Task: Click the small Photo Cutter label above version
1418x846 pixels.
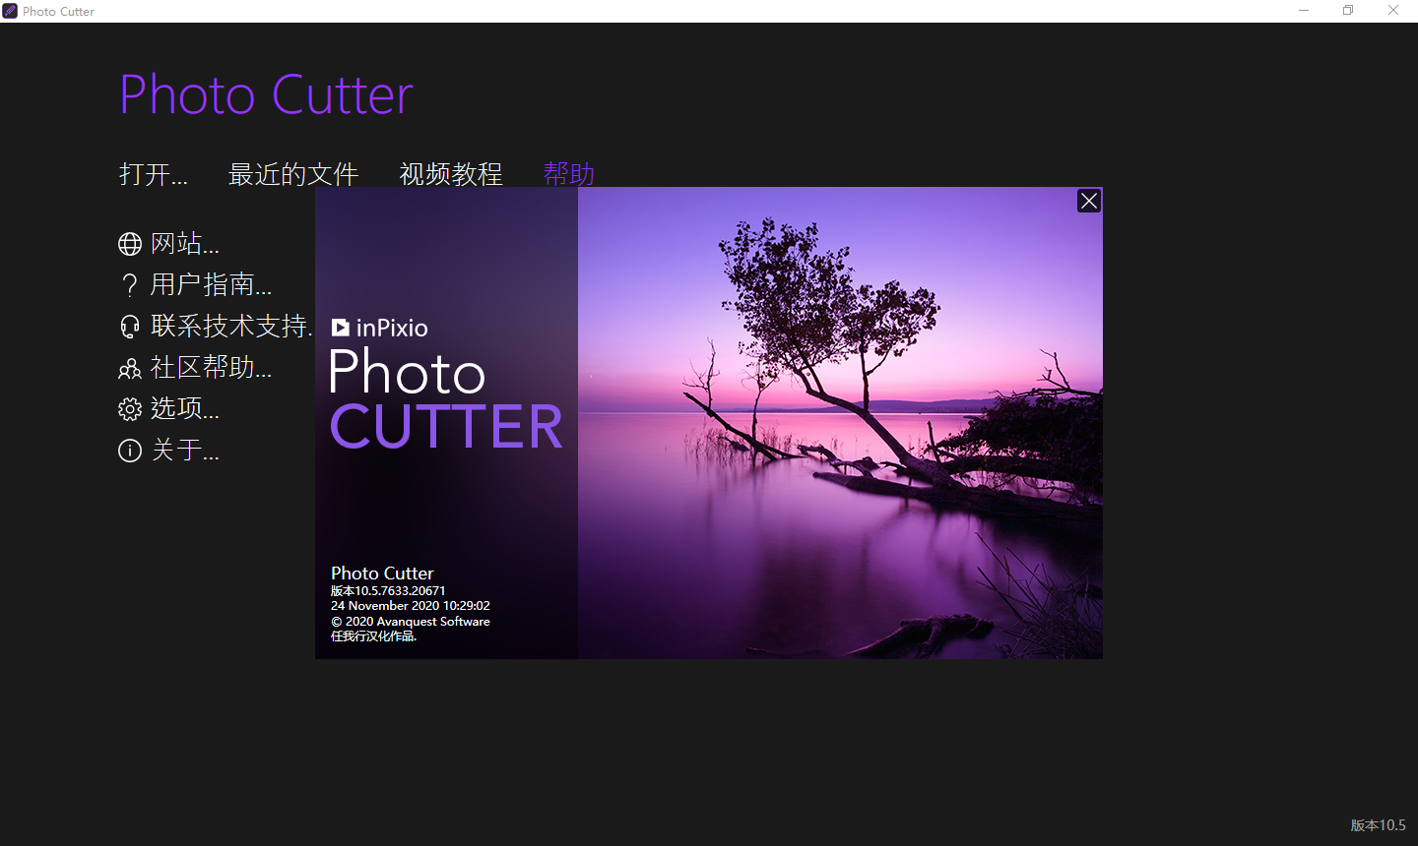Action: (x=382, y=574)
